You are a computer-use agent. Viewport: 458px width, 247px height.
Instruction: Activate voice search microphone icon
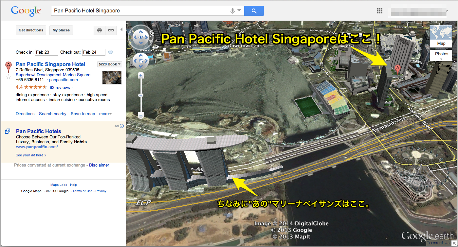[232, 11]
